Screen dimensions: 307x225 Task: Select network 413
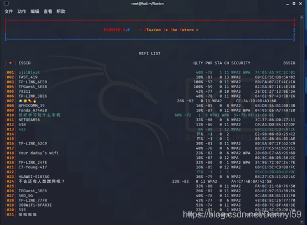coord(22,129)
